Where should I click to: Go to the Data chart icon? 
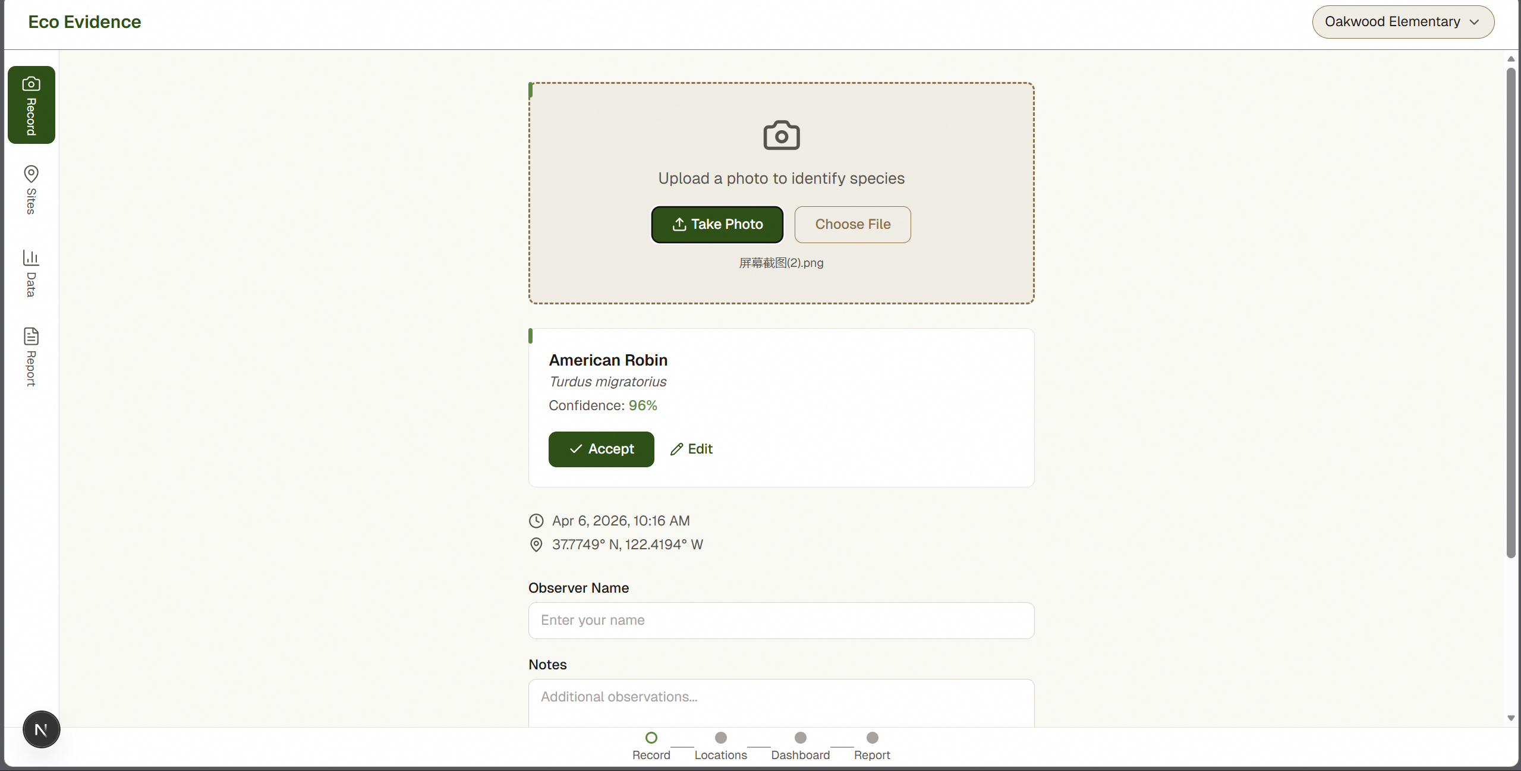[x=31, y=257]
